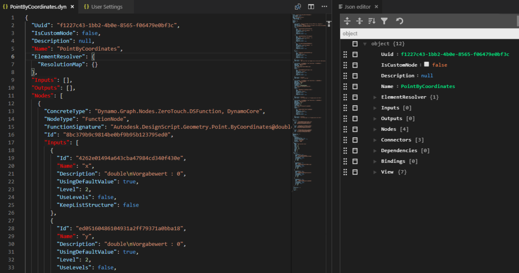Open actions menu for Description row
The image size is (519, 273).
pyautogui.click(x=355, y=76)
